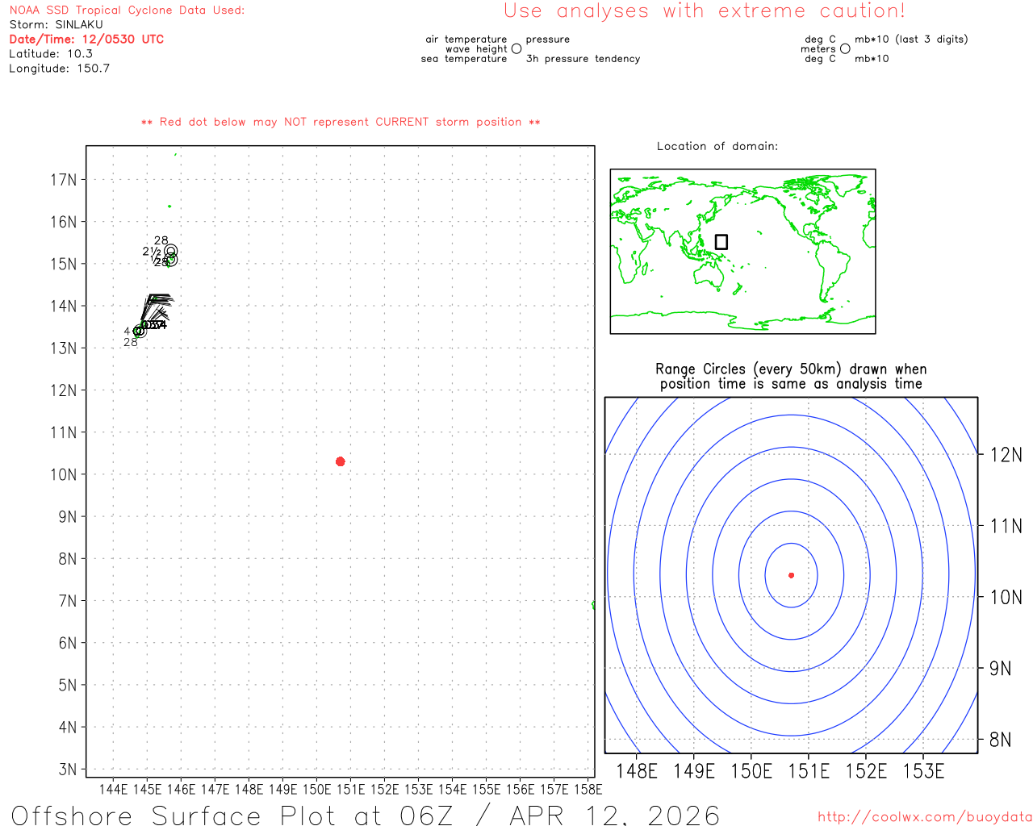The height and width of the screenshot is (826, 1033).
Task: Click 'NOAA SSD Tropical Cyclone Data Used:' header
Action: pos(127,10)
